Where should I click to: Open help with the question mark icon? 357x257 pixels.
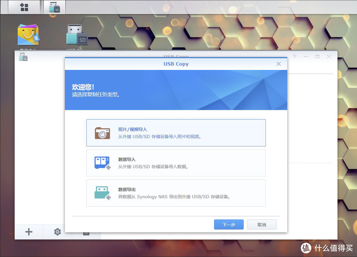click(294, 56)
